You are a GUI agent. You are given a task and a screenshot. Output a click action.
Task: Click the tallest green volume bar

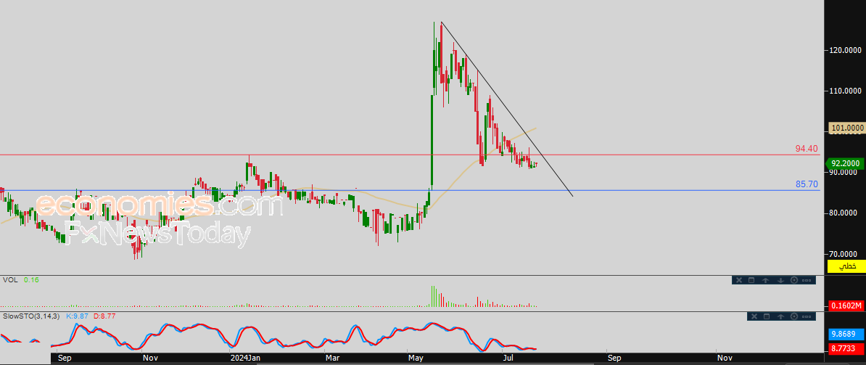[x=432, y=297]
